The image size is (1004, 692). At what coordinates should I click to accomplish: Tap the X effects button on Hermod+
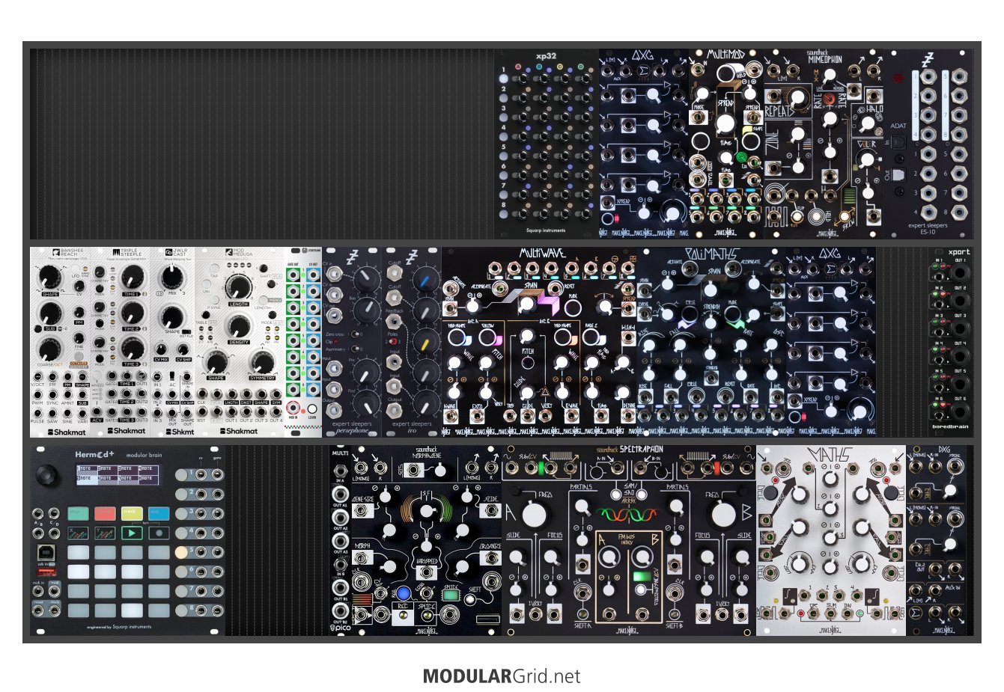coord(78,533)
